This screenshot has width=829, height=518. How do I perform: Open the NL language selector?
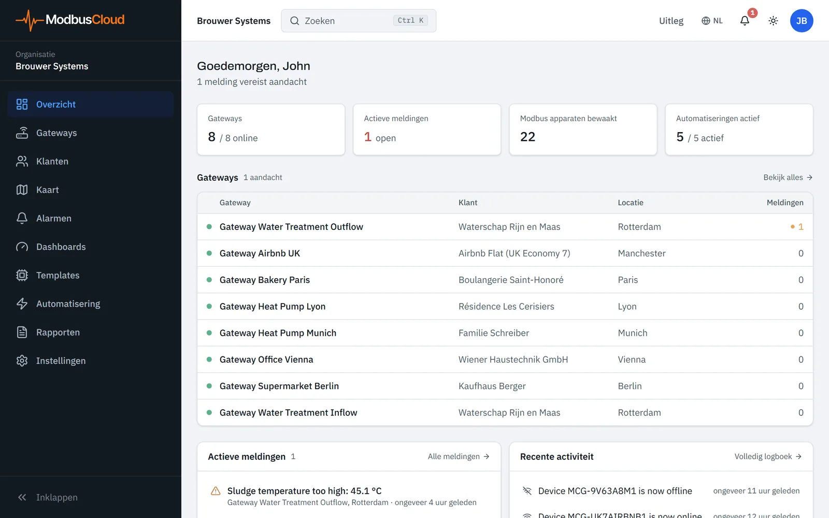click(x=712, y=21)
